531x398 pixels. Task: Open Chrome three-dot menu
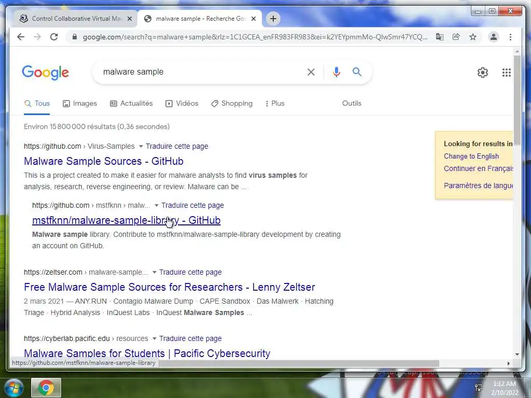(x=510, y=37)
